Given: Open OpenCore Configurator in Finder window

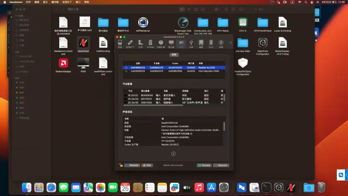Looking at the screenshot, I should click(x=263, y=46).
